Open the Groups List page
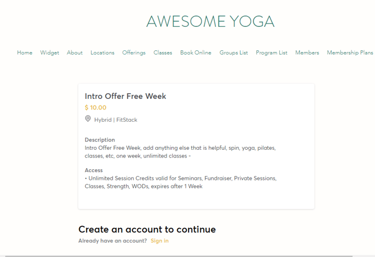 pyautogui.click(x=233, y=53)
